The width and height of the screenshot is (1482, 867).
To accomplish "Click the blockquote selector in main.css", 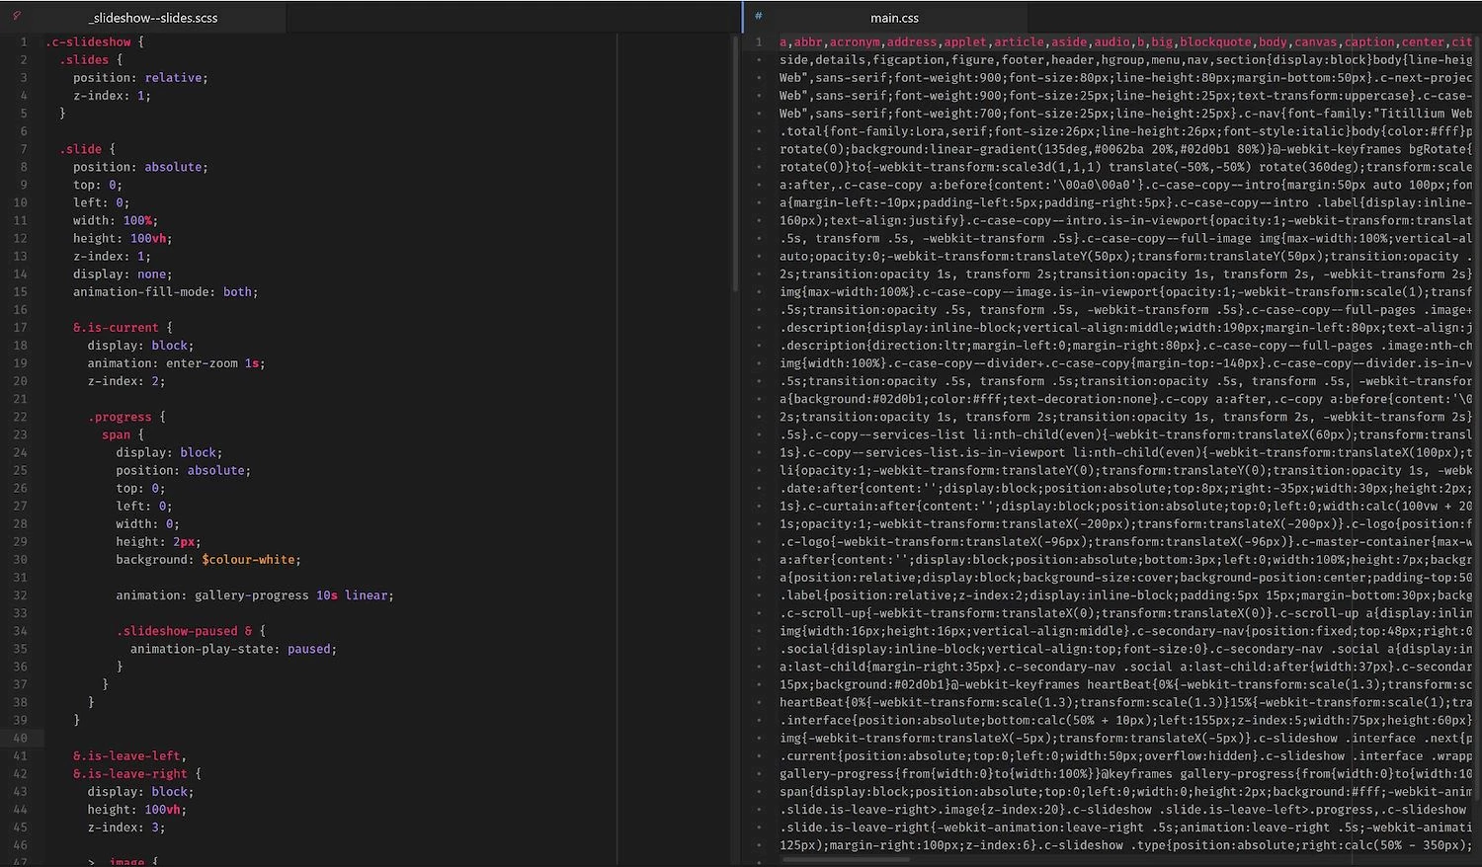I will coord(1216,42).
